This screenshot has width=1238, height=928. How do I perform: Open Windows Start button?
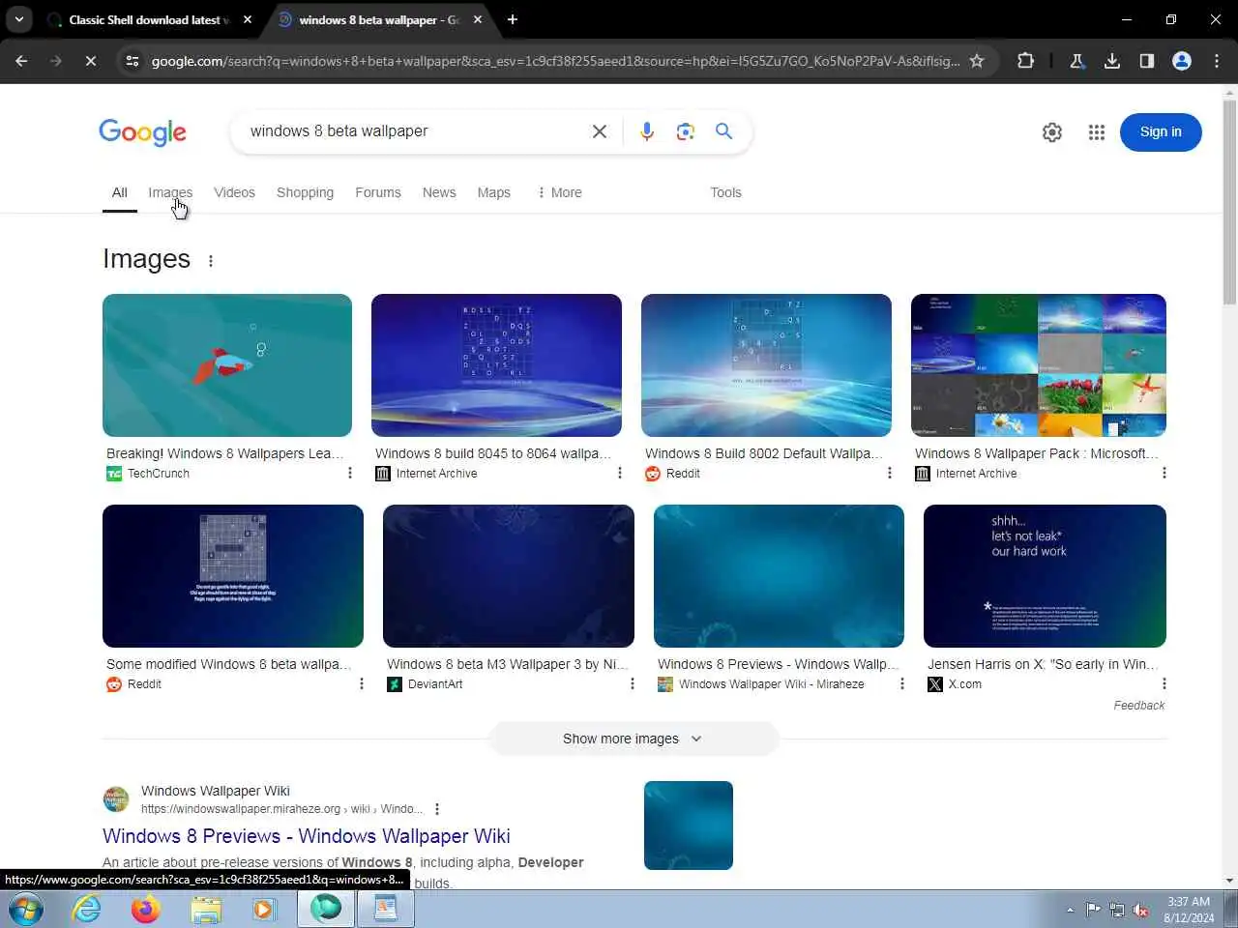26,910
